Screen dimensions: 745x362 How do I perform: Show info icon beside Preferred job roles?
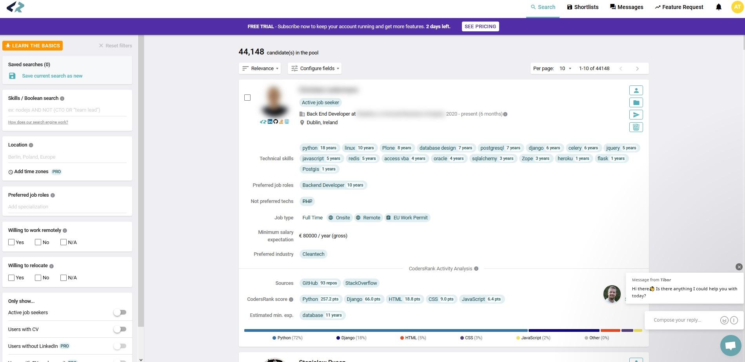53,195
